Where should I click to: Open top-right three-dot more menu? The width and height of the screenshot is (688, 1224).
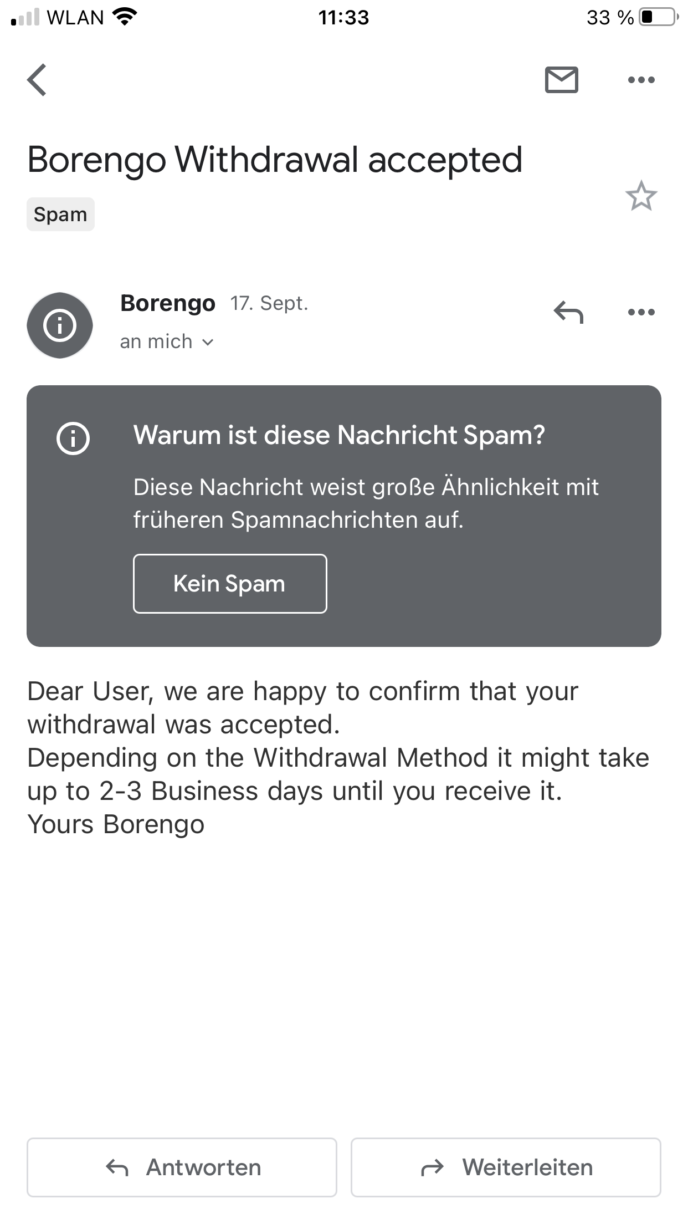[x=641, y=80]
